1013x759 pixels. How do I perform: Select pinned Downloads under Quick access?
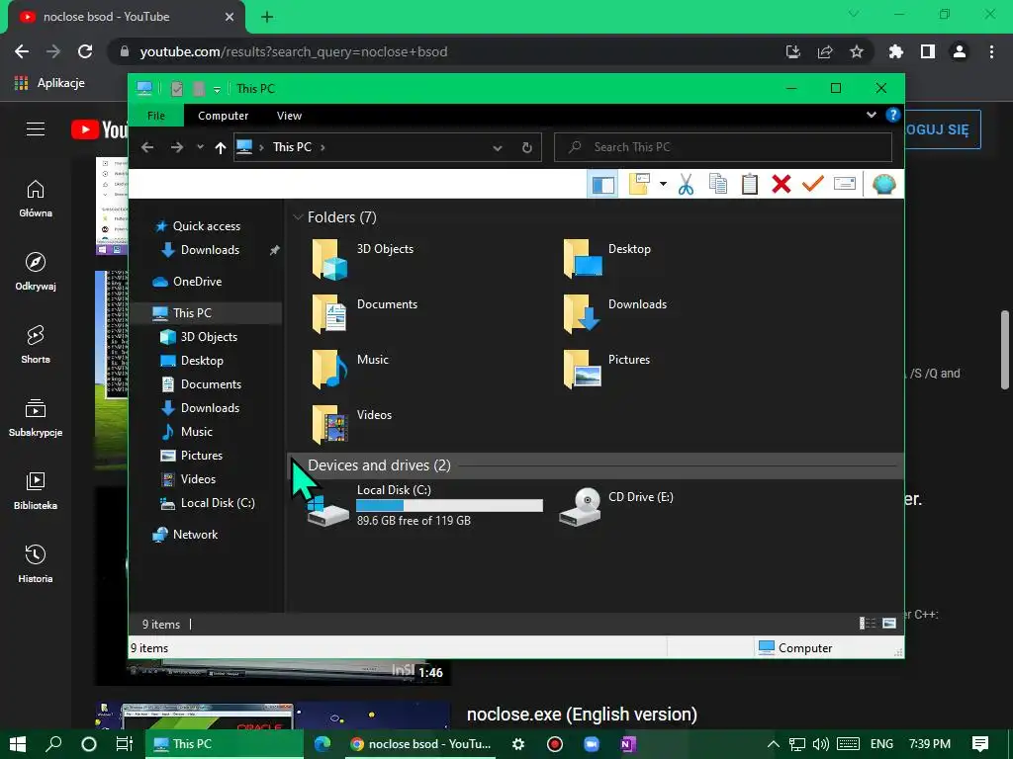[210, 250]
